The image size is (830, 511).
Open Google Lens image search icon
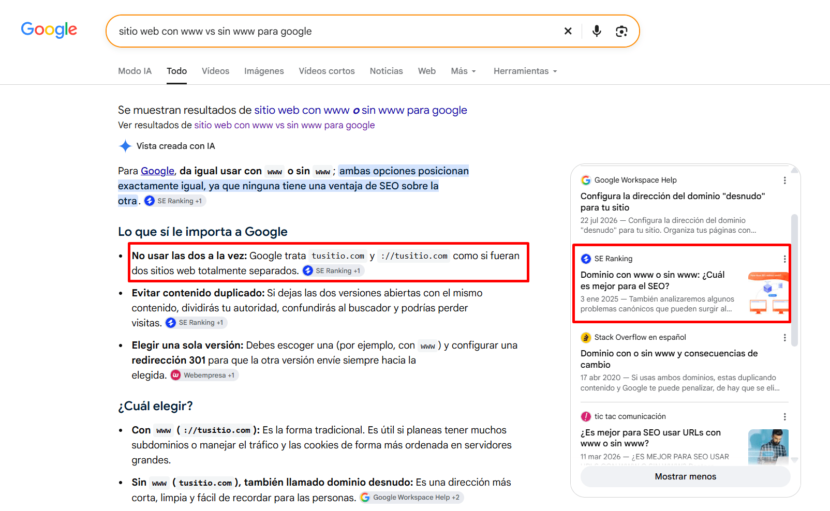point(621,31)
